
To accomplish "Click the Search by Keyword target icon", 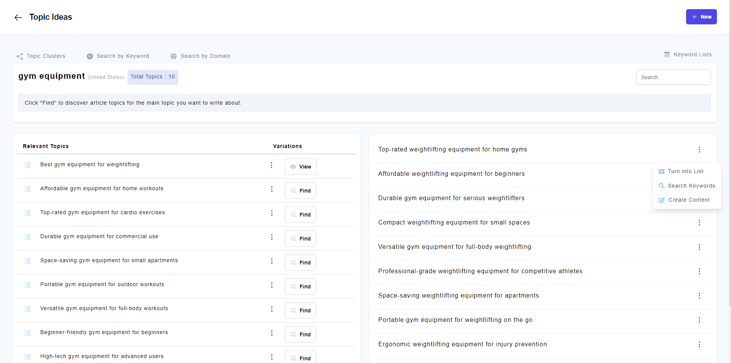I will pyautogui.click(x=89, y=56).
